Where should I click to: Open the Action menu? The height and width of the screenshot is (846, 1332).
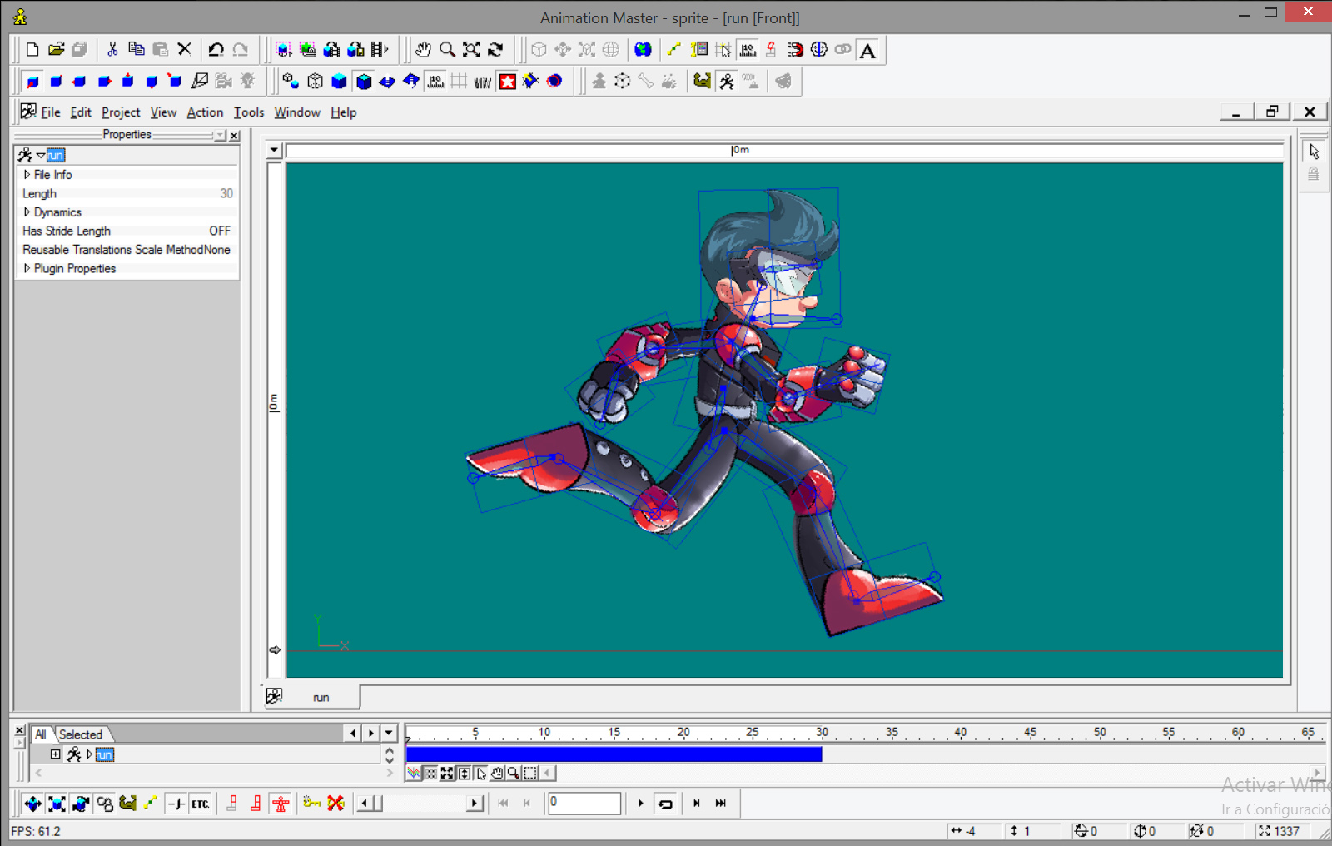(205, 112)
